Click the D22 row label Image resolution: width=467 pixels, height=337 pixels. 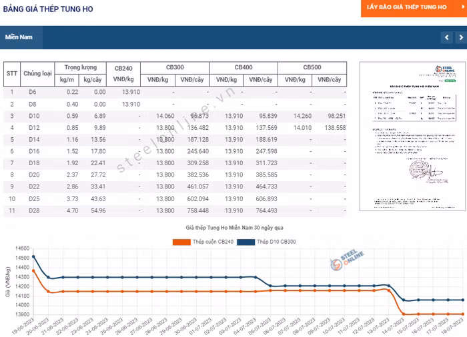(34, 186)
